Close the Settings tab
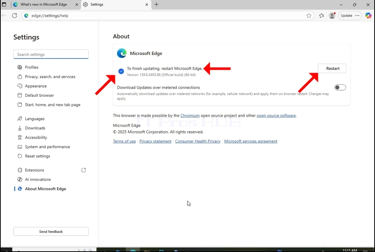 coord(147,4)
